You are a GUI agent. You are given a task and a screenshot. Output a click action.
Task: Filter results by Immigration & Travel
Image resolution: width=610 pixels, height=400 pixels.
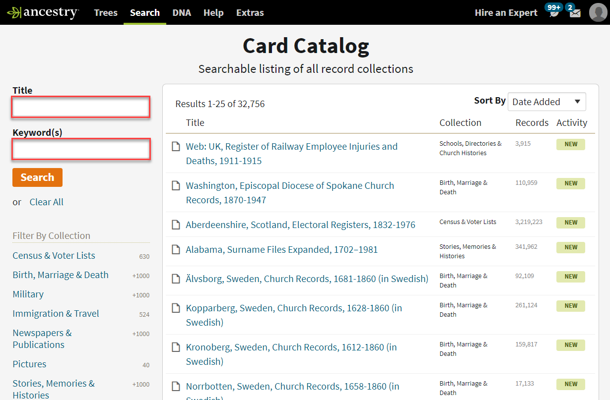[56, 313]
